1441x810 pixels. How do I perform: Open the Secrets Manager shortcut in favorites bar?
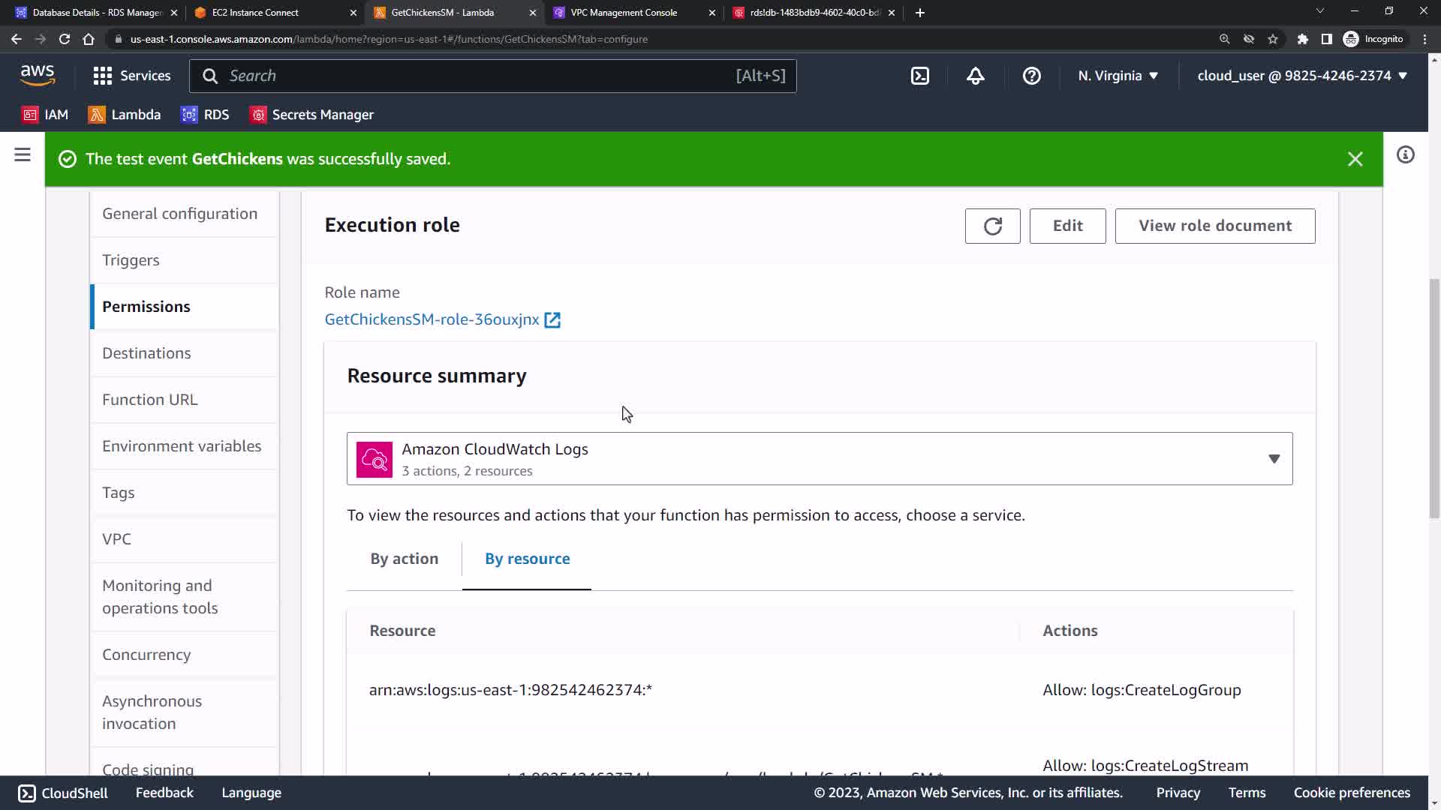(311, 115)
